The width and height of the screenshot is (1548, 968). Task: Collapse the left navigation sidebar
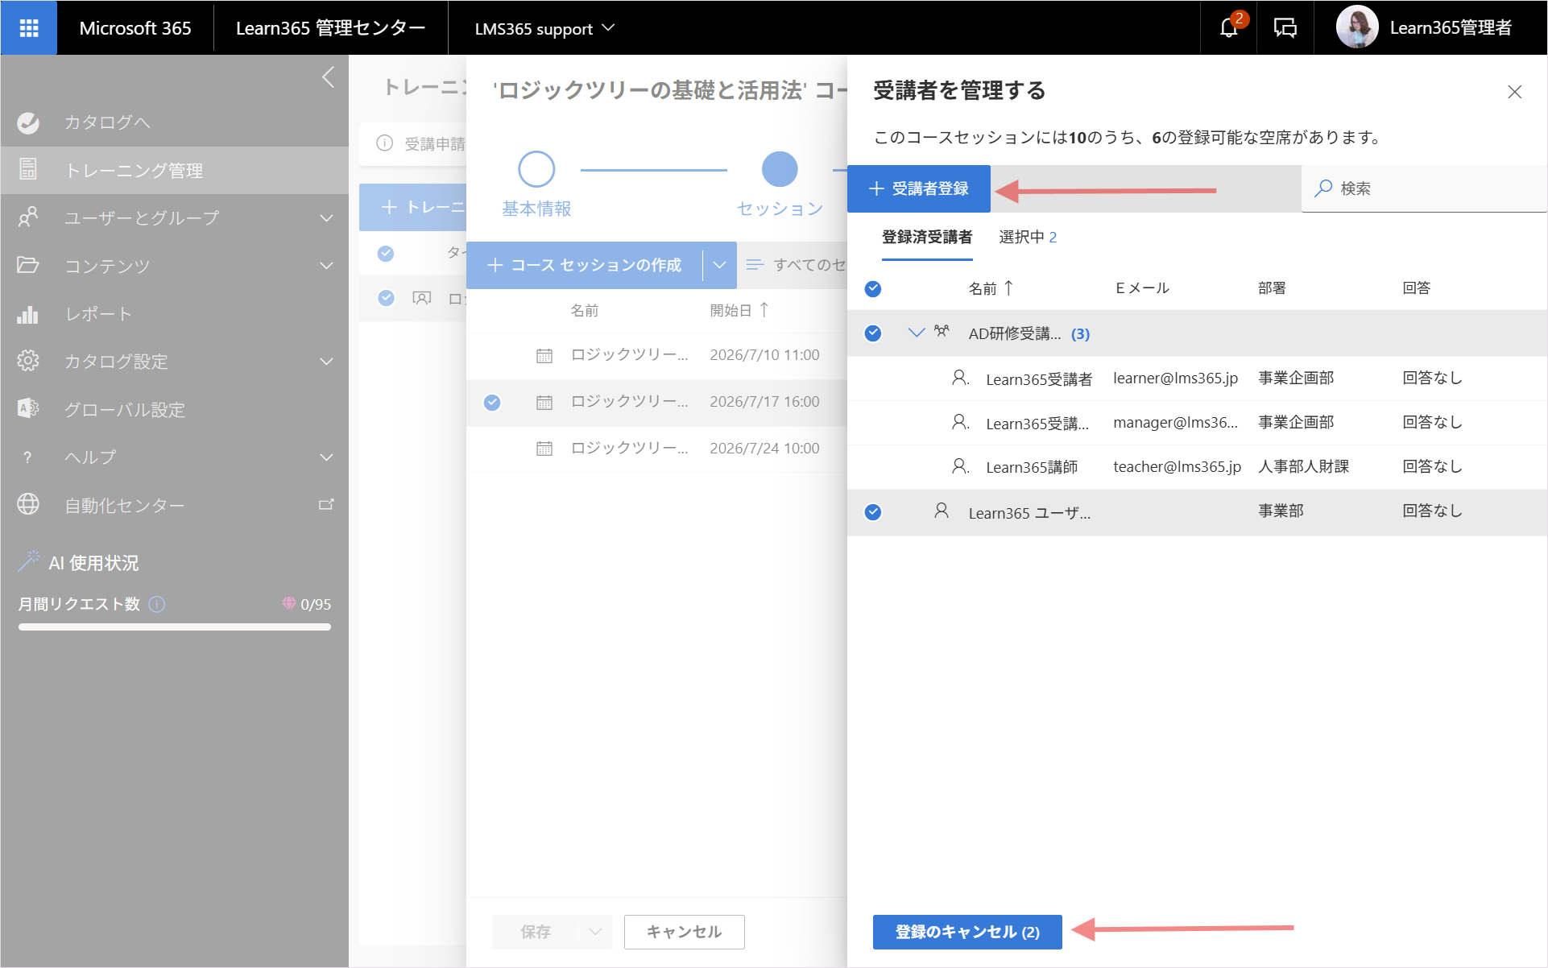(x=328, y=77)
